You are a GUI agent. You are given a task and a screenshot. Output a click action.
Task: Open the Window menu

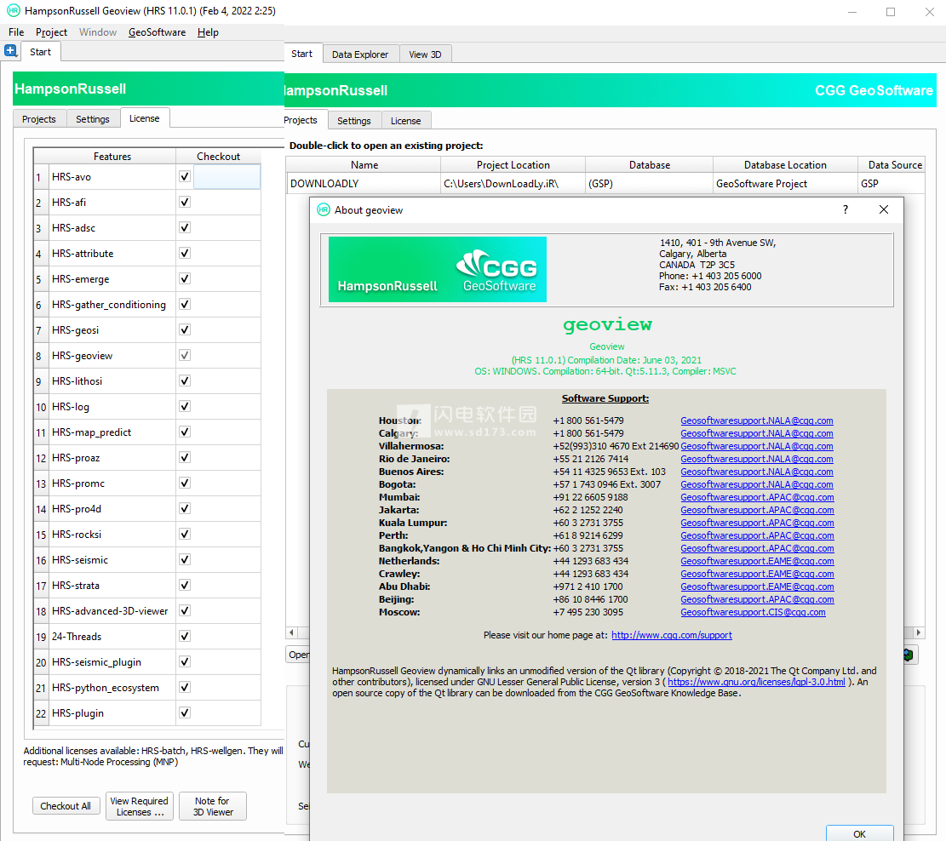pyautogui.click(x=98, y=32)
